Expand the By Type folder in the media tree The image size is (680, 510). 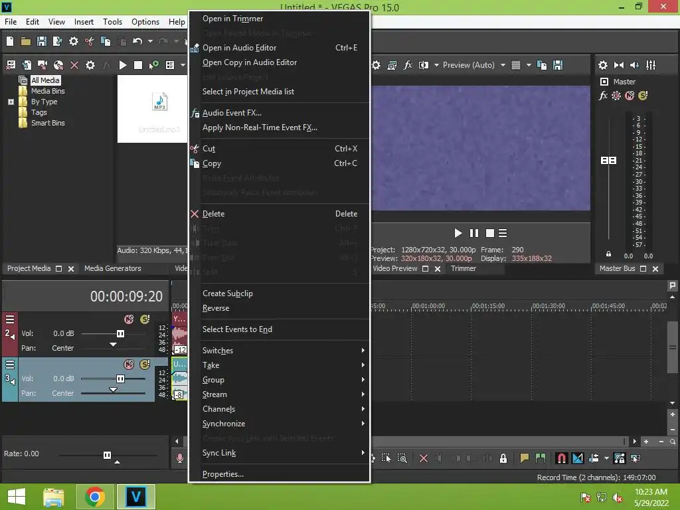tap(11, 102)
